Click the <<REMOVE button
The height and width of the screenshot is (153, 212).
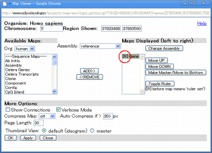(89, 77)
